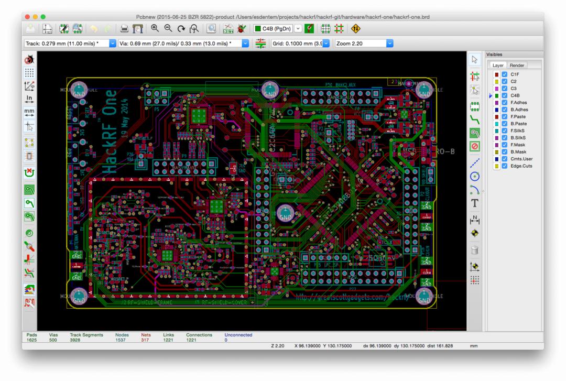The image size is (566, 381).
Task: Select the Add tracks and vias tool
Action: point(475,119)
